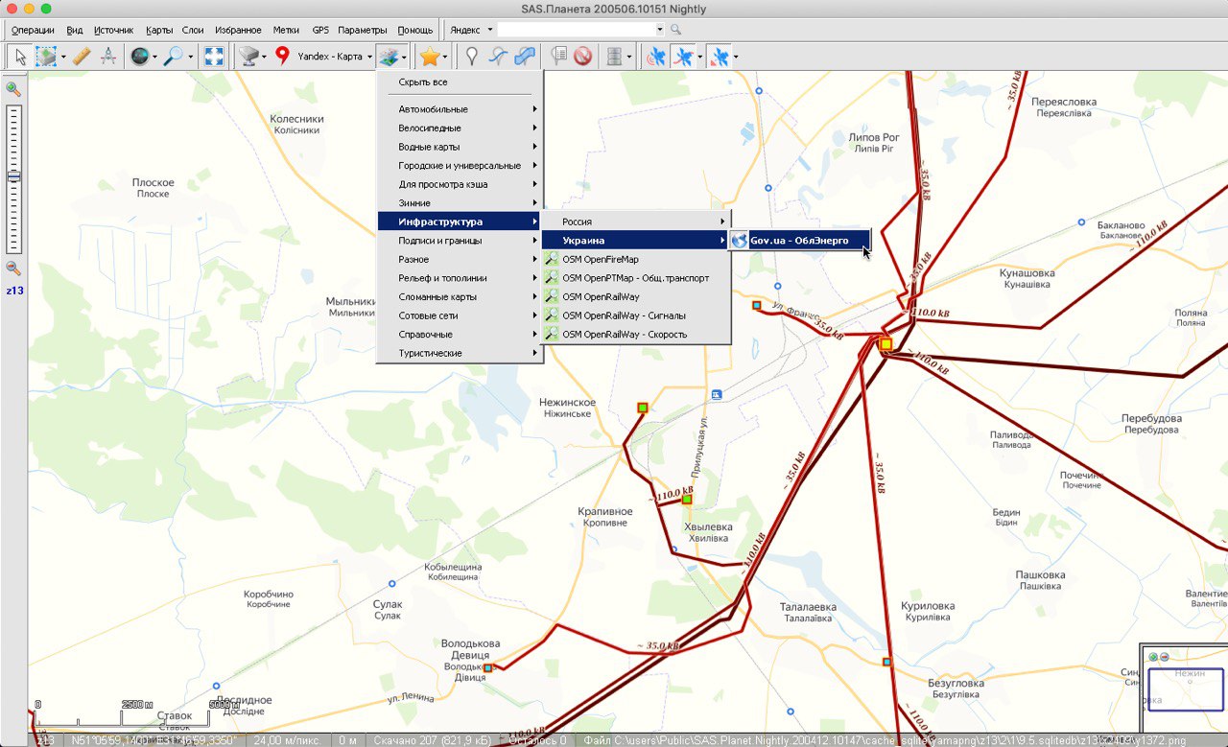
Task: Select the ruler distance measurement tool
Action: (x=82, y=57)
